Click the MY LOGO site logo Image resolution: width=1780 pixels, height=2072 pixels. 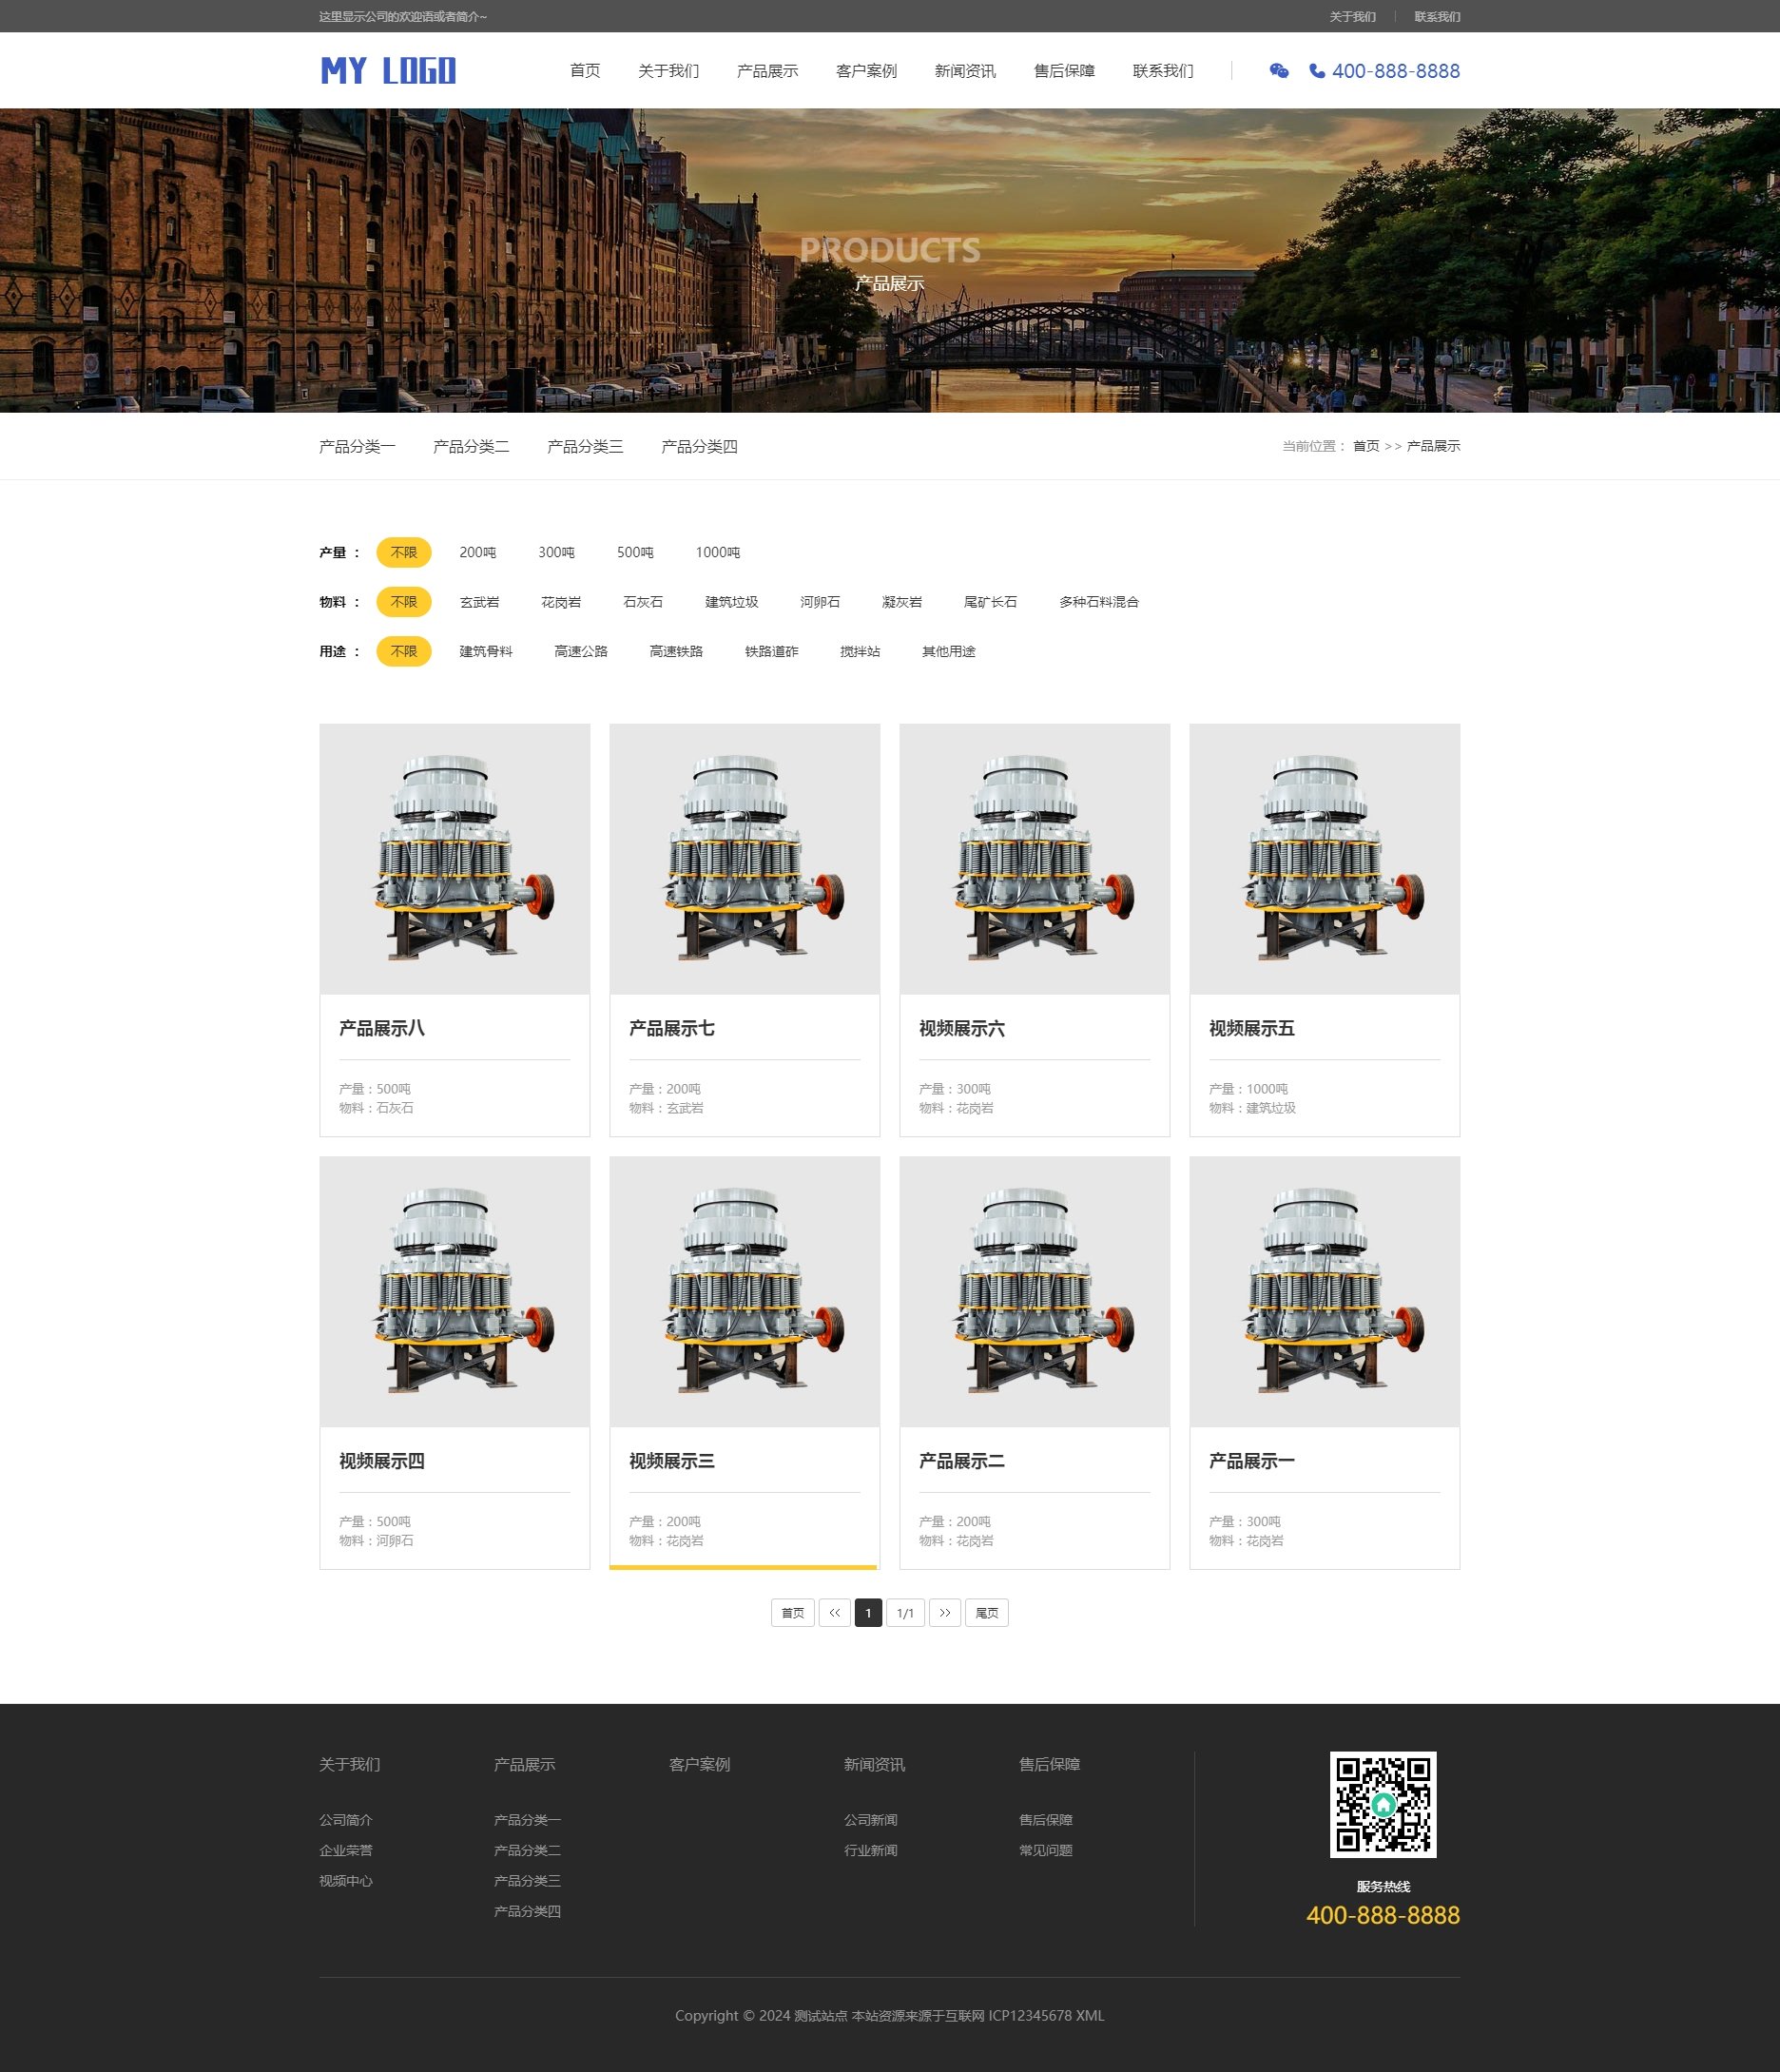pyautogui.click(x=388, y=70)
